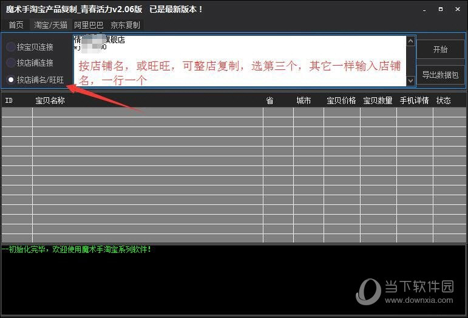
Task: Click the 导出数据包 button
Action: 440,75
